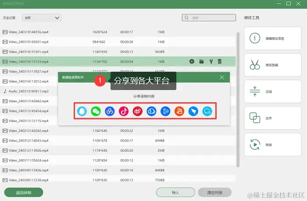Return to recording with the green button

point(24,193)
